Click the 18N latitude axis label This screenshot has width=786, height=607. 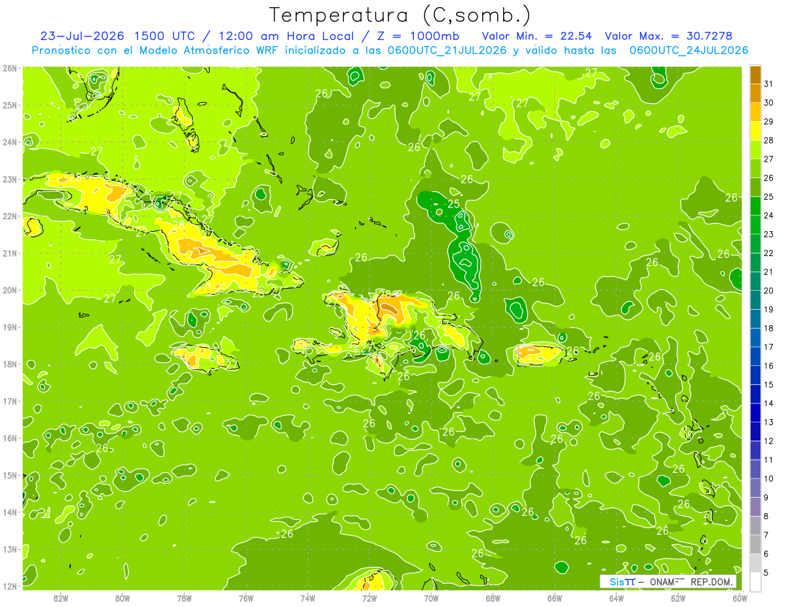pyautogui.click(x=9, y=363)
